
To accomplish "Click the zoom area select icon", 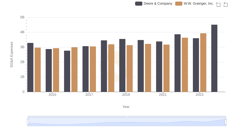I will coord(218,4).
